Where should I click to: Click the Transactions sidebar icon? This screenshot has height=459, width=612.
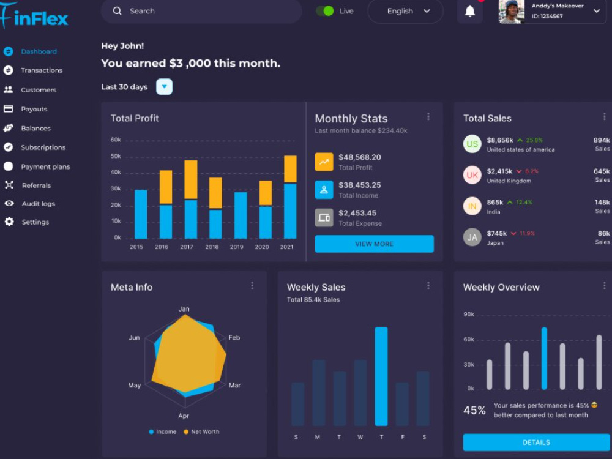pyautogui.click(x=8, y=70)
